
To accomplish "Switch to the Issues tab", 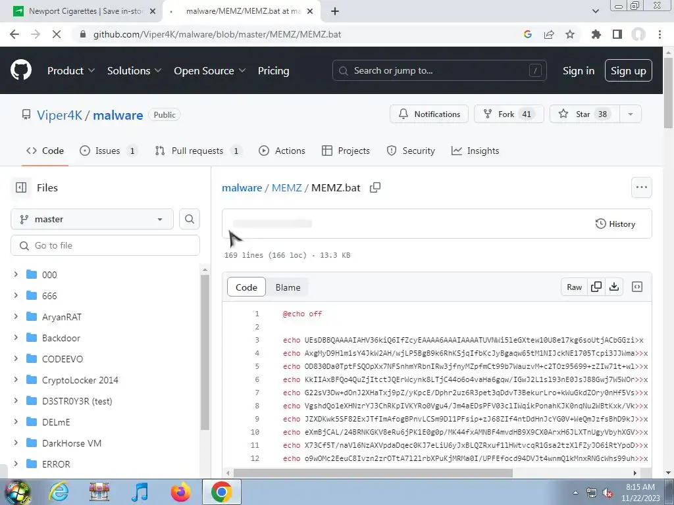I will click(109, 151).
